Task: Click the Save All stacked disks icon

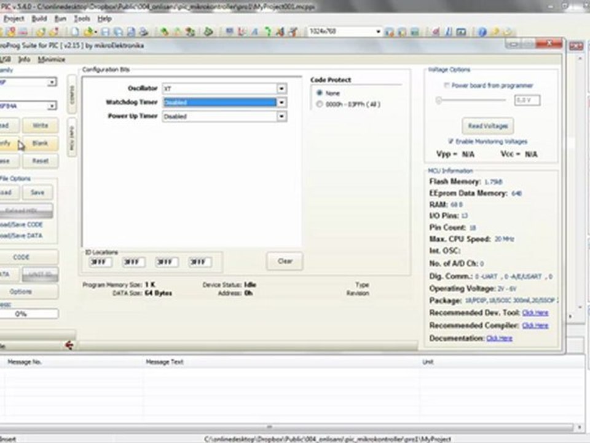Action: (x=118, y=31)
